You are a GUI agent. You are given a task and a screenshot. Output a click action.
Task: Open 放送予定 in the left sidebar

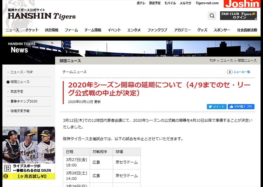(17, 92)
